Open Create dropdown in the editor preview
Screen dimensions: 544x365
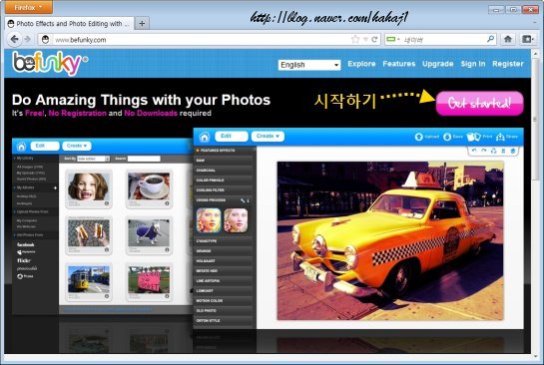pyautogui.click(x=268, y=137)
